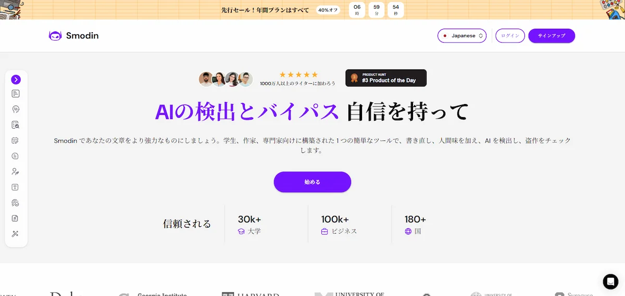Open the round text summarizer sidebar icon

[x=16, y=156]
